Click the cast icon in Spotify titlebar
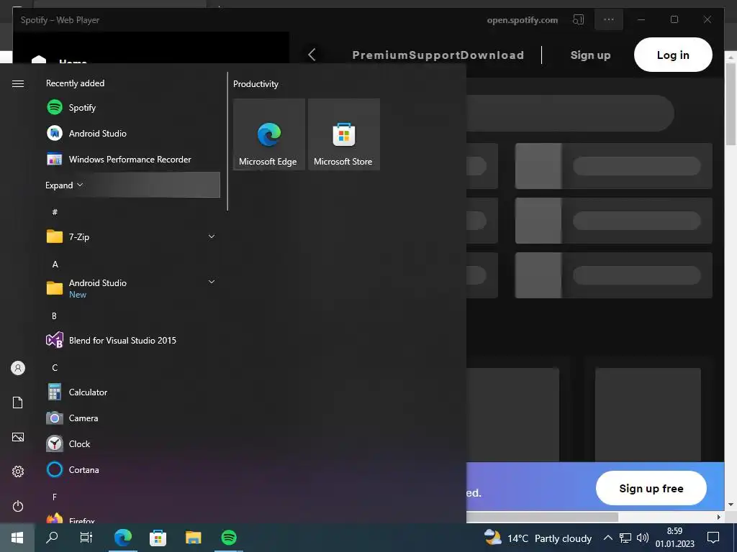This screenshot has height=552, width=737. [x=578, y=19]
